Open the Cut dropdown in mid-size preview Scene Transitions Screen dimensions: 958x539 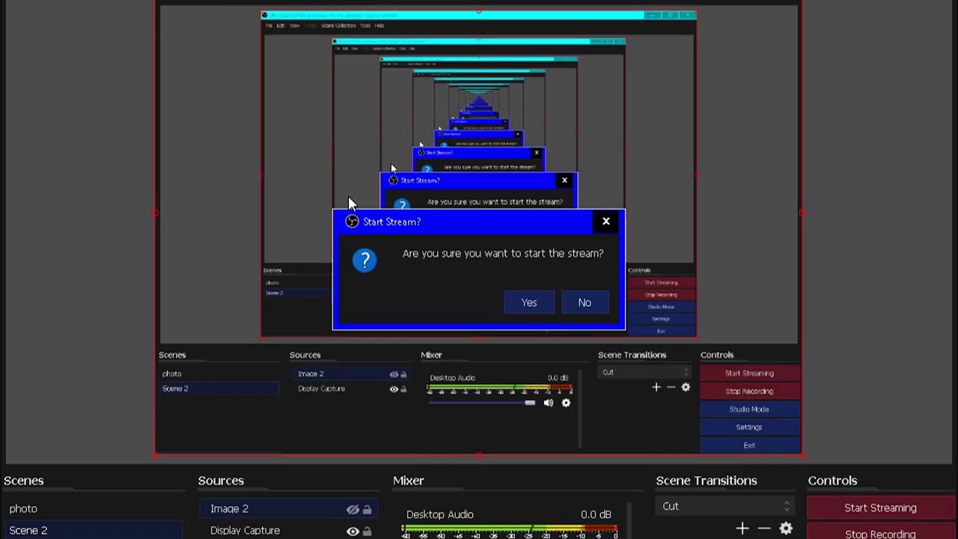point(645,372)
